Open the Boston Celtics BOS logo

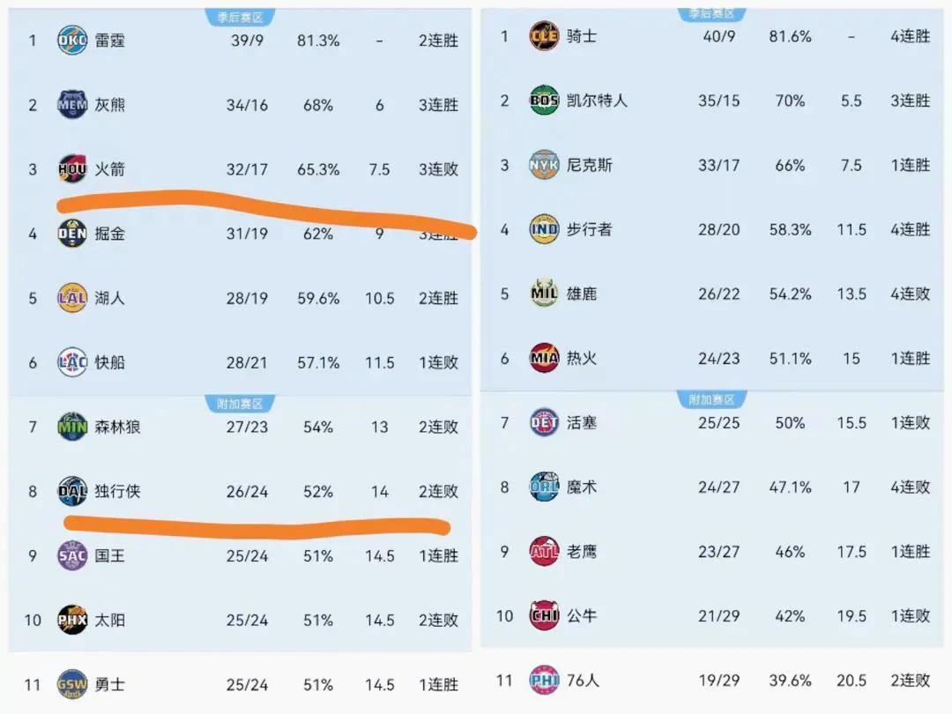pos(544,100)
